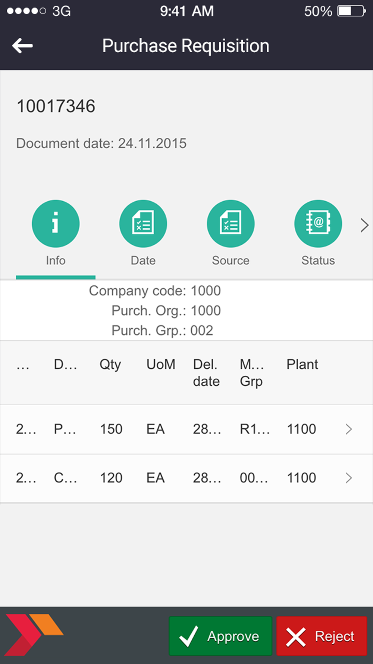The width and height of the screenshot is (373, 664).
Task: Open the Source document icon
Action: (x=231, y=224)
